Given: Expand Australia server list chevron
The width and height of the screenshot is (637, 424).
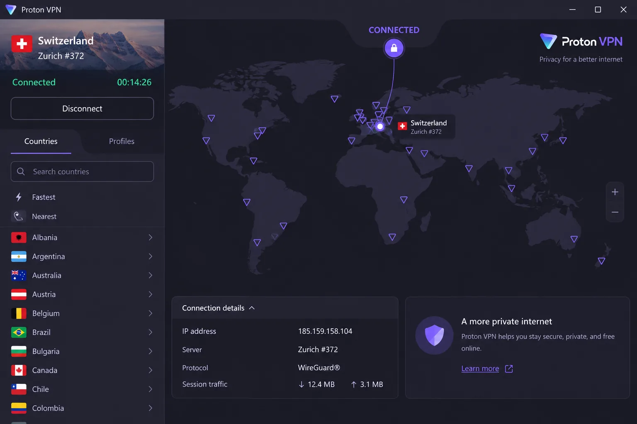Looking at the screenshot, I should [x=151, y=275].
